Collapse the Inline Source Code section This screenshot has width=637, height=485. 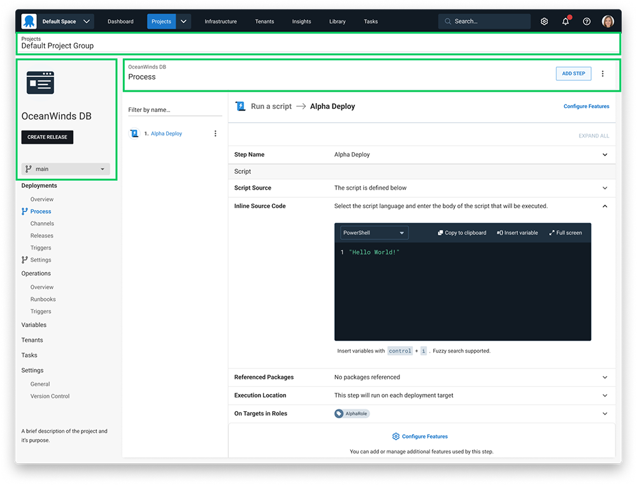604,206
